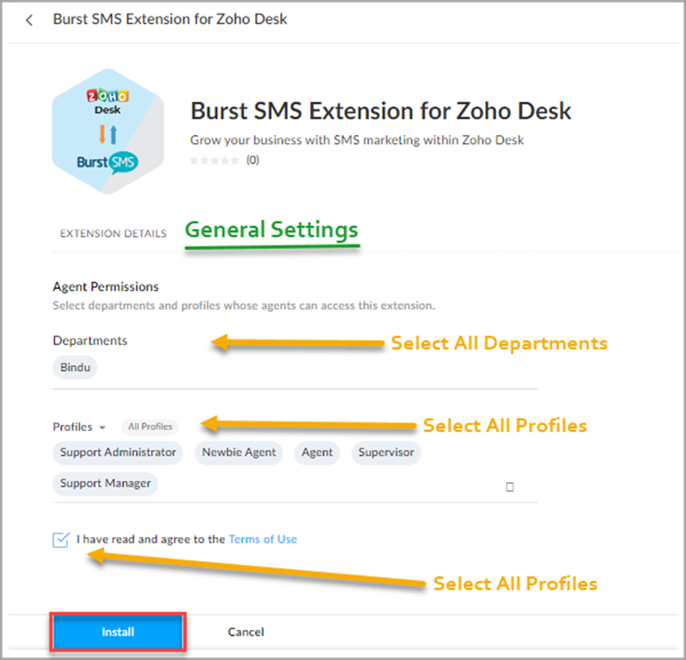
Task: Select the Newbie Agent profile chip
Action: coord(239,452)
